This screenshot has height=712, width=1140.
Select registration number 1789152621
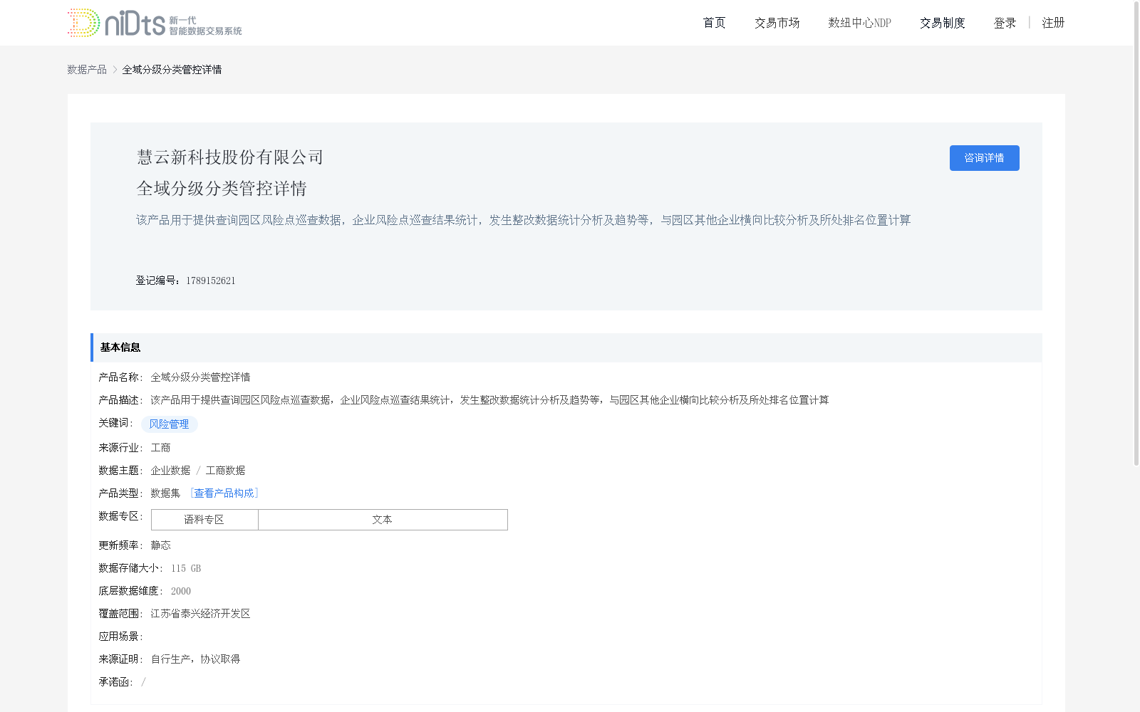(x=211, y=281)
